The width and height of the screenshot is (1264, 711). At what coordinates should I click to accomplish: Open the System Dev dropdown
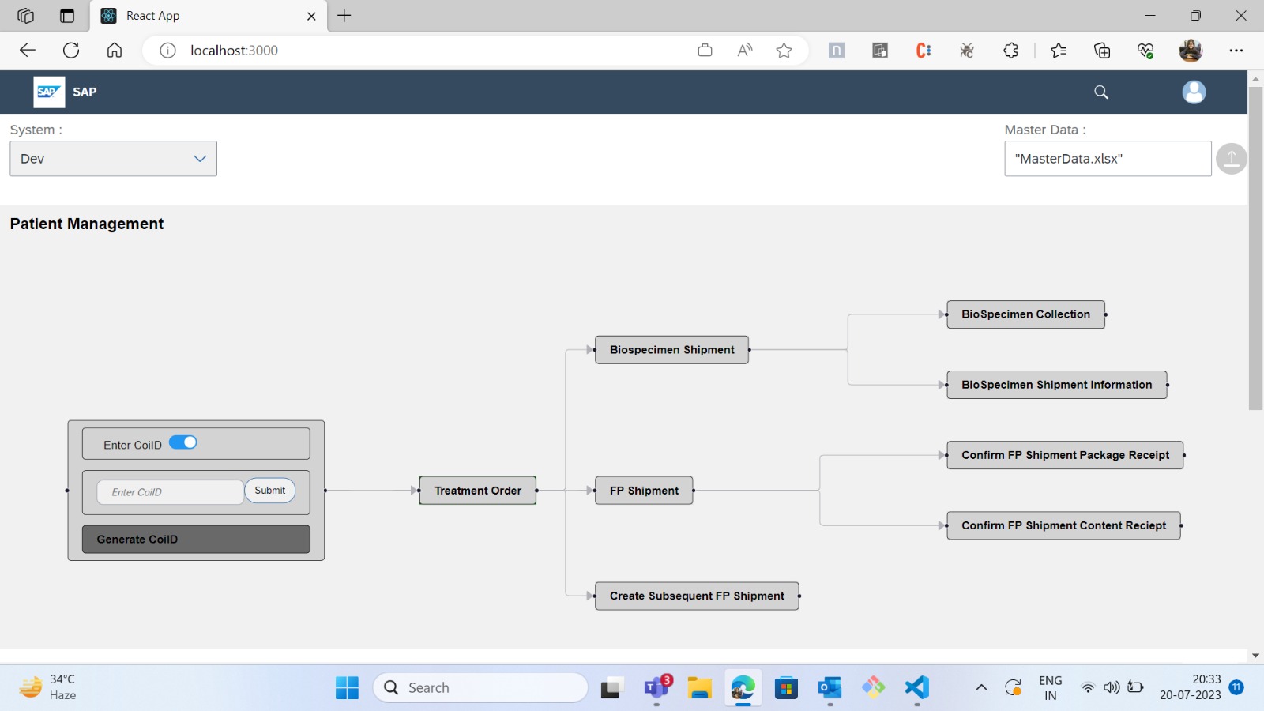point(113,158)
